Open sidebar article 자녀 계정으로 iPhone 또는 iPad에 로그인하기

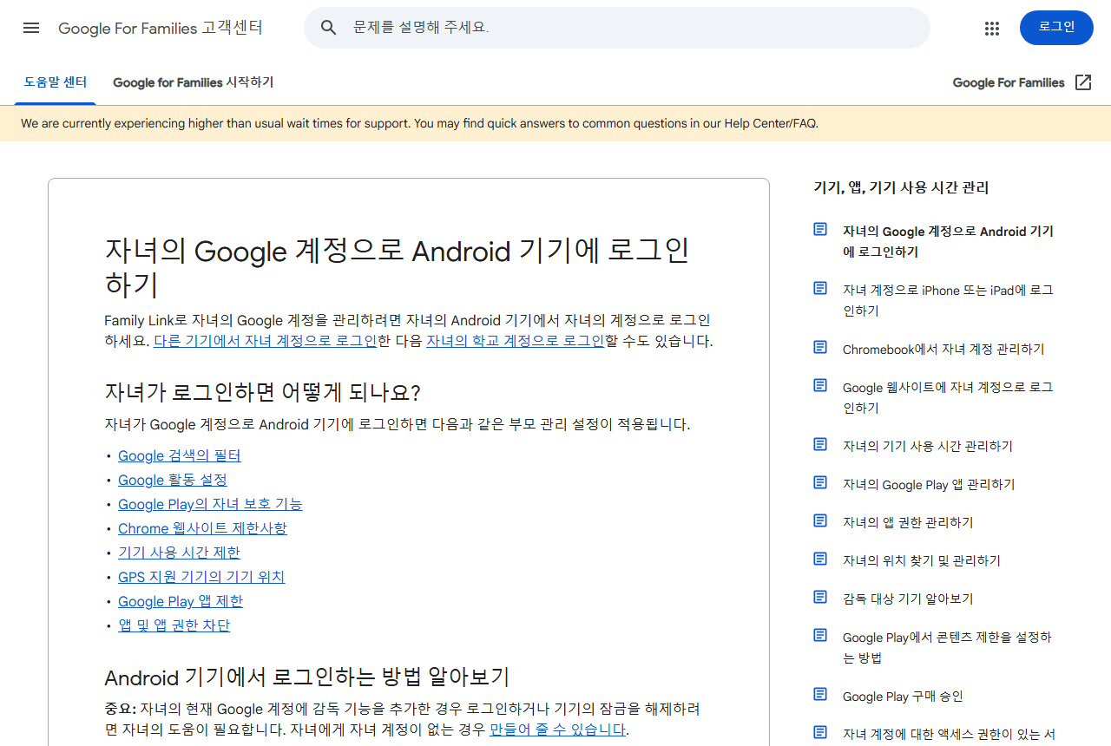click(x=948, y=300)
